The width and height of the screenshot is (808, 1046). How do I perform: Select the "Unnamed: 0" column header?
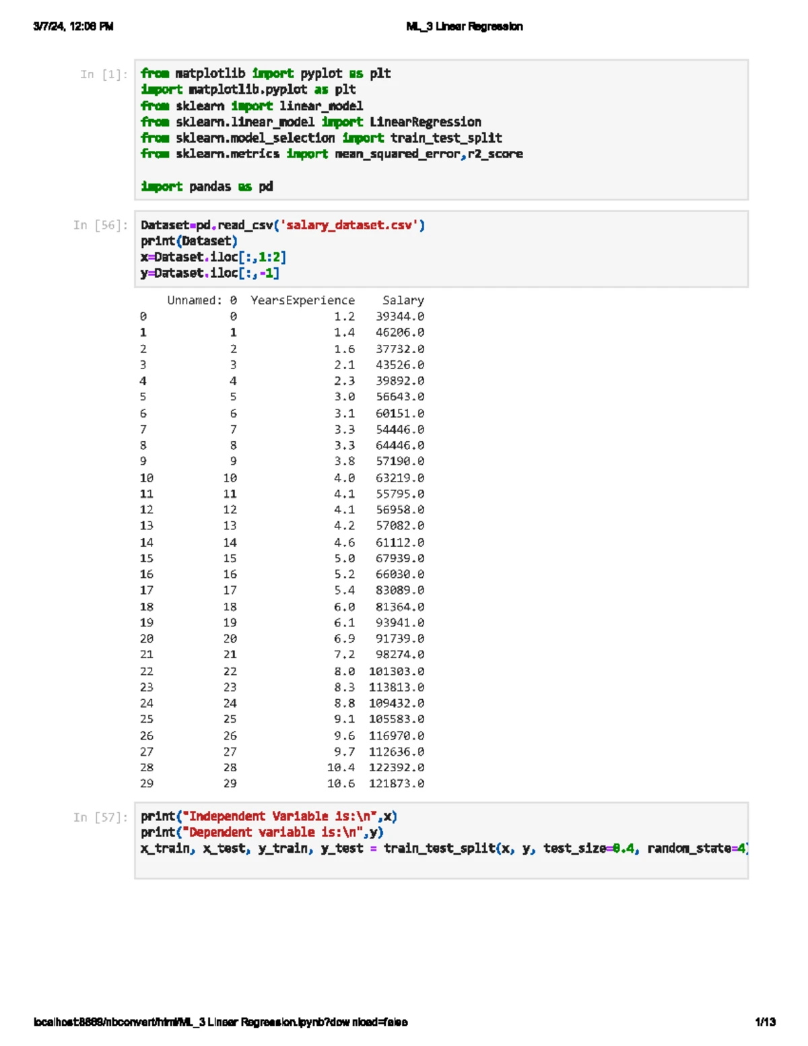tap(201, 300)
